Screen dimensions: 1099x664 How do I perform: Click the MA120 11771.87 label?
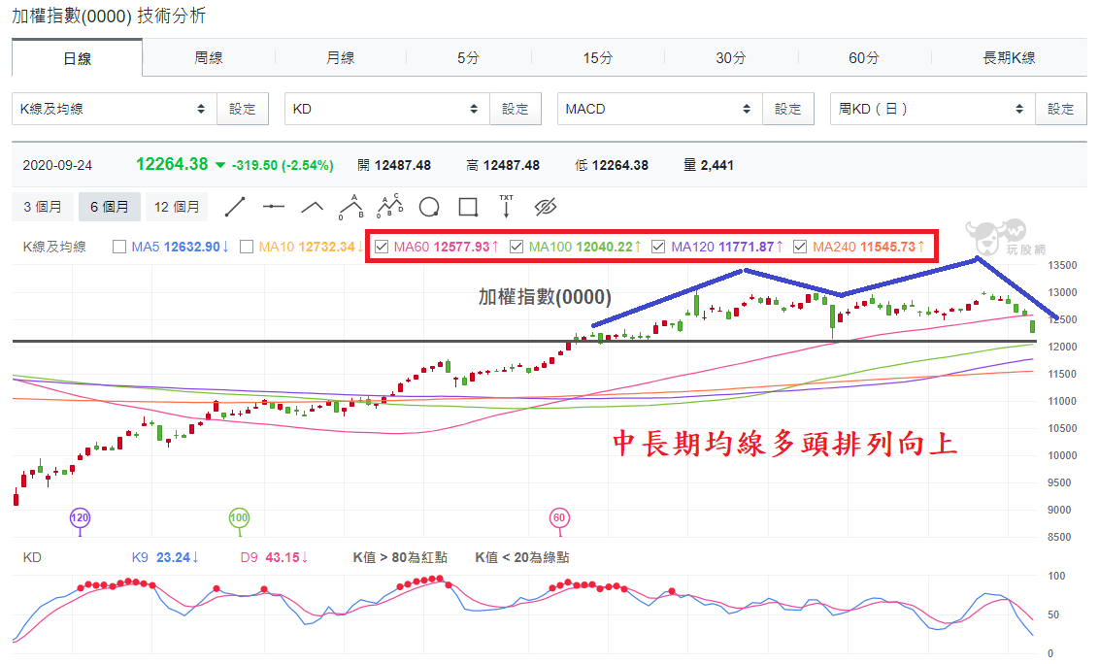727,247
